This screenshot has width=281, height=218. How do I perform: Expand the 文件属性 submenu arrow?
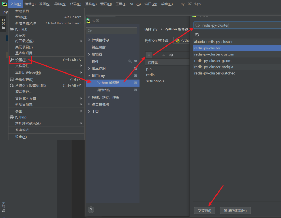81,66
